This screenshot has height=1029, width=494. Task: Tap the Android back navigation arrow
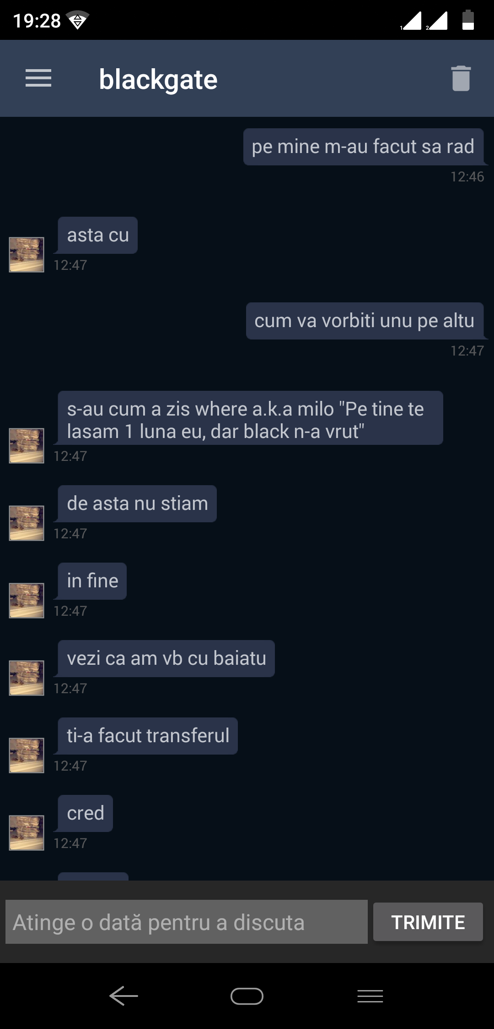click(x=123, y=996)
